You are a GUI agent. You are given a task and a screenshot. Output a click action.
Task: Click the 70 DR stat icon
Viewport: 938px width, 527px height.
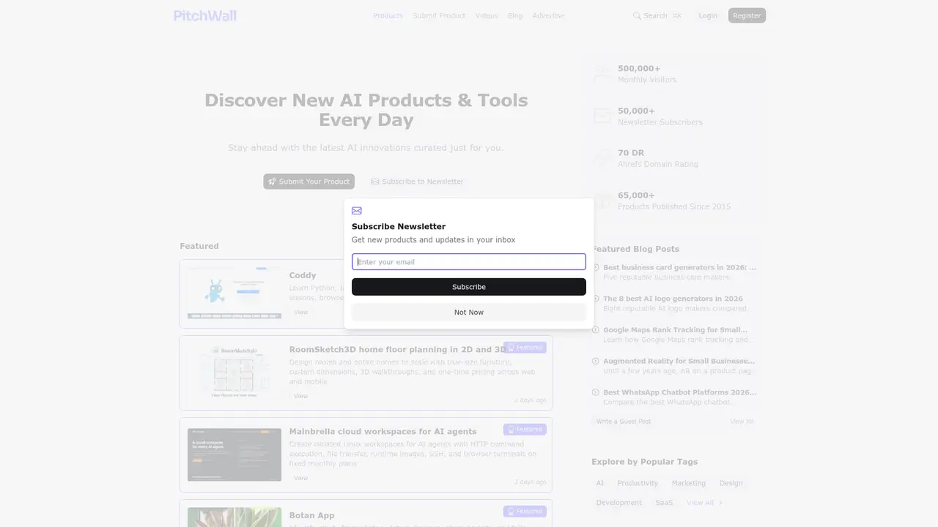click(602, 158)
